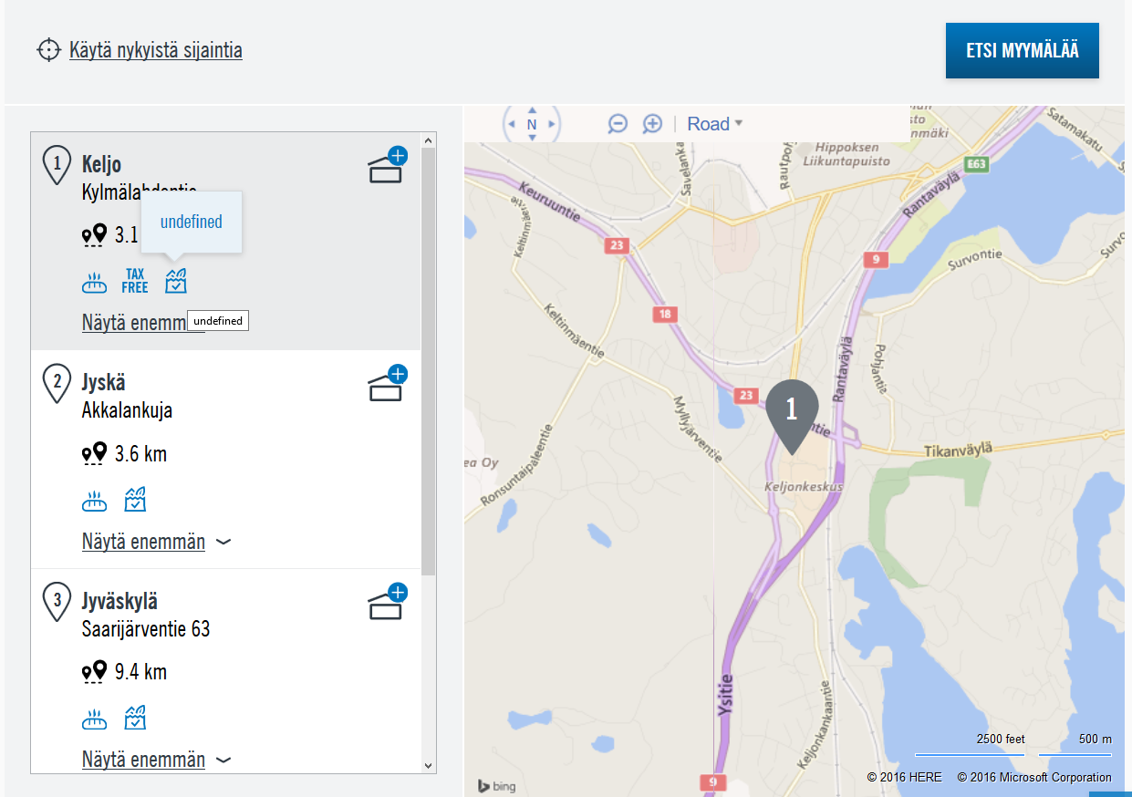Add Jyskä store with plus icon
Image resolution: width=1132 pixels, height=797 pixels.
pyautogui.click(x=387, y=384)
